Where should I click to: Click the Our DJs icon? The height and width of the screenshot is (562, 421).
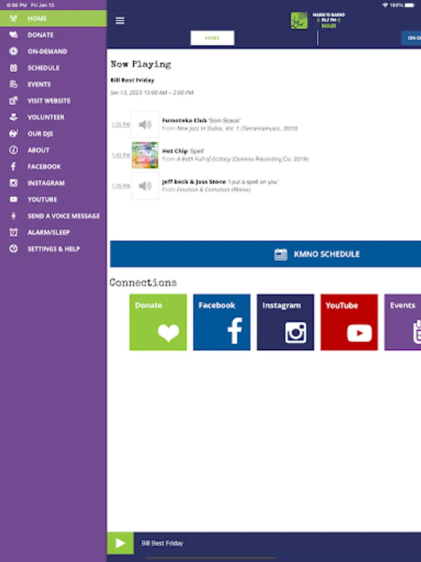(x=14, y=134)
